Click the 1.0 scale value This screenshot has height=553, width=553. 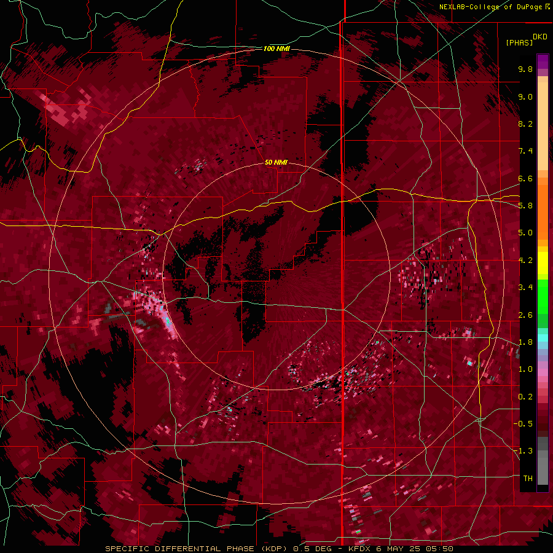point(525,369)
